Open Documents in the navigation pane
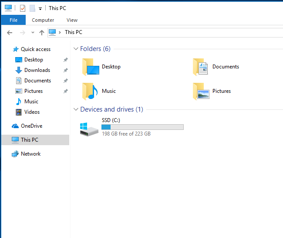 point(37,81)
